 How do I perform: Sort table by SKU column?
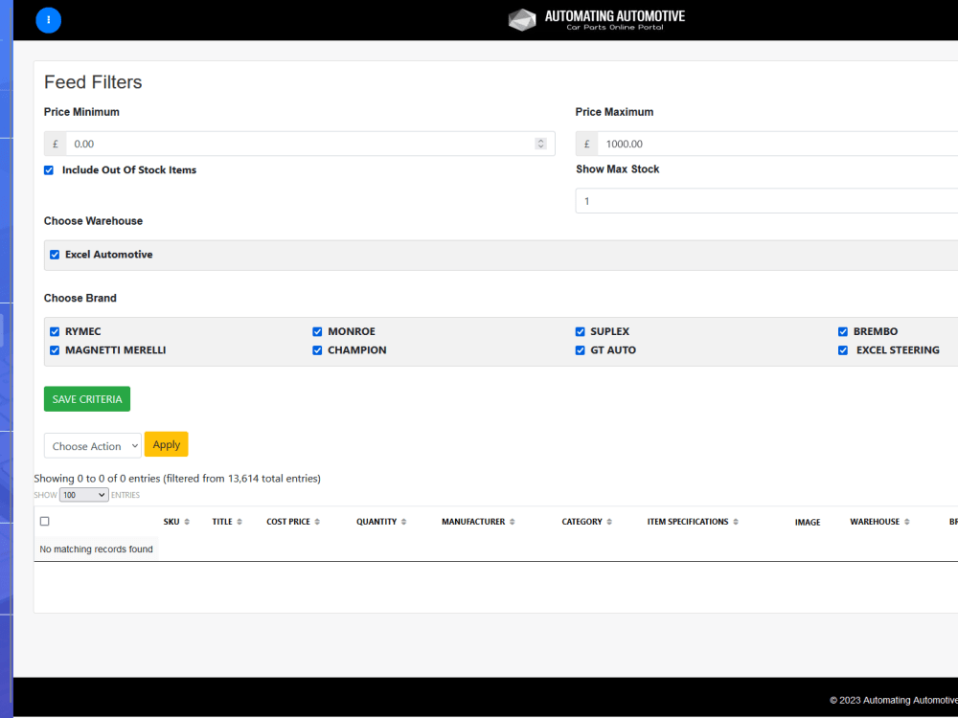click(176, 522)
